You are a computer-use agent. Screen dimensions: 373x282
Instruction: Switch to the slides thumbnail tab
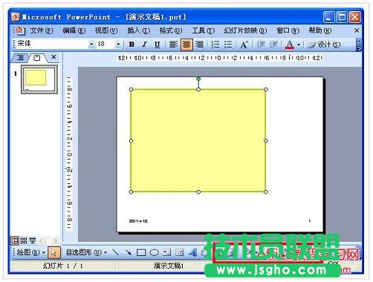(37, 58)
